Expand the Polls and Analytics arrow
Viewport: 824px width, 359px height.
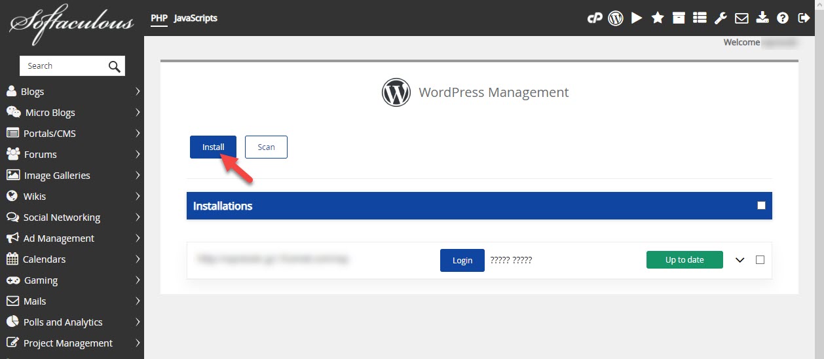point(138,322)
